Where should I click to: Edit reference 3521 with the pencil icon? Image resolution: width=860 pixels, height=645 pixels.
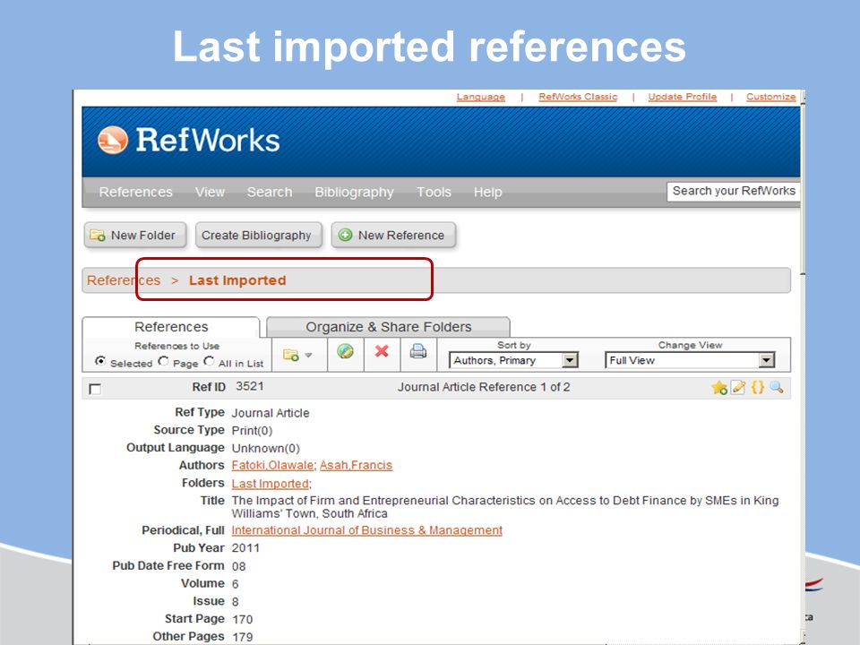click(738, 387)
